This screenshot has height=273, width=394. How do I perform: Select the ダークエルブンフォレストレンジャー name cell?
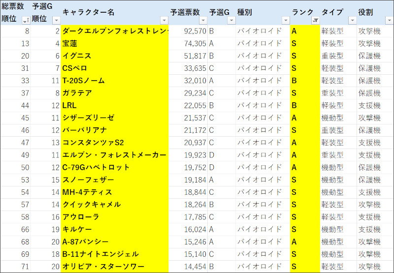[x=115, y=31]
